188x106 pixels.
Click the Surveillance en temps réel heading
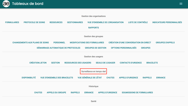(x=93, y=72)
